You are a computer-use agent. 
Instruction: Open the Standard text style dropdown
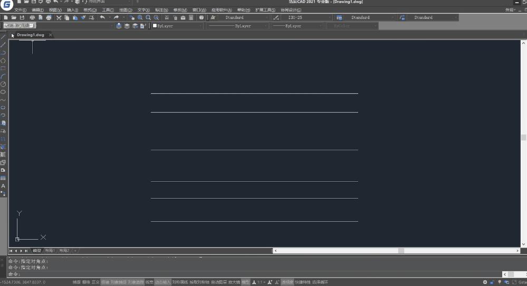click(x=244, y=17)
